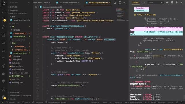This screenshot has width=185, height=104.
Task: Open editor more actions ellipsis
Action: coord(125,3)
